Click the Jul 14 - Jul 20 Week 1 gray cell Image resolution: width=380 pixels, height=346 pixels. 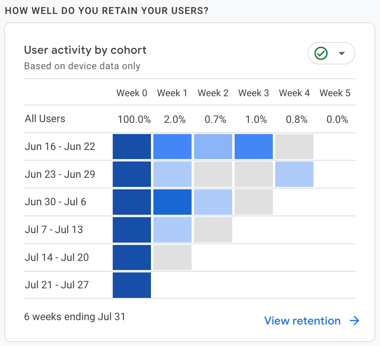pyautogui.click(x=172, y=257)
